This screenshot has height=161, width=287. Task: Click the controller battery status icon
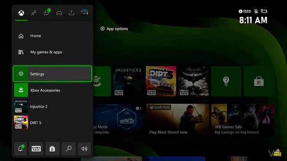click(x=264, y=11)
